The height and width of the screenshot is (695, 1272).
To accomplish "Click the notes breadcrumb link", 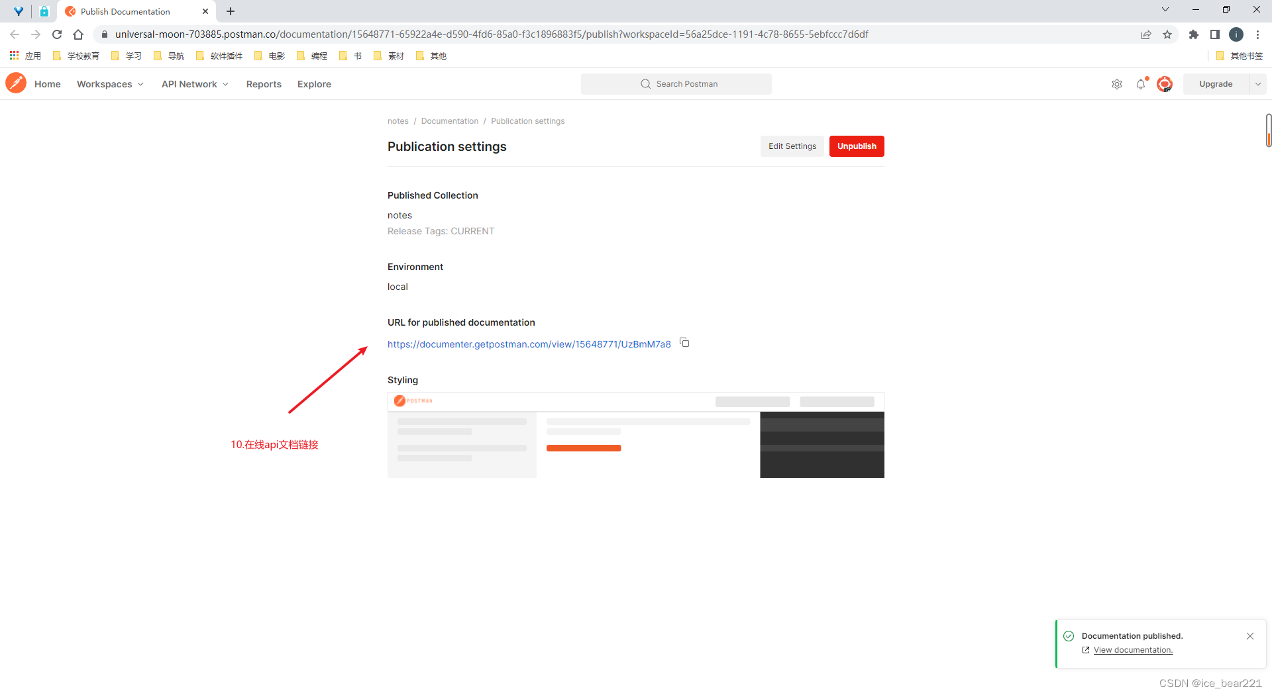I will (398, 121).
